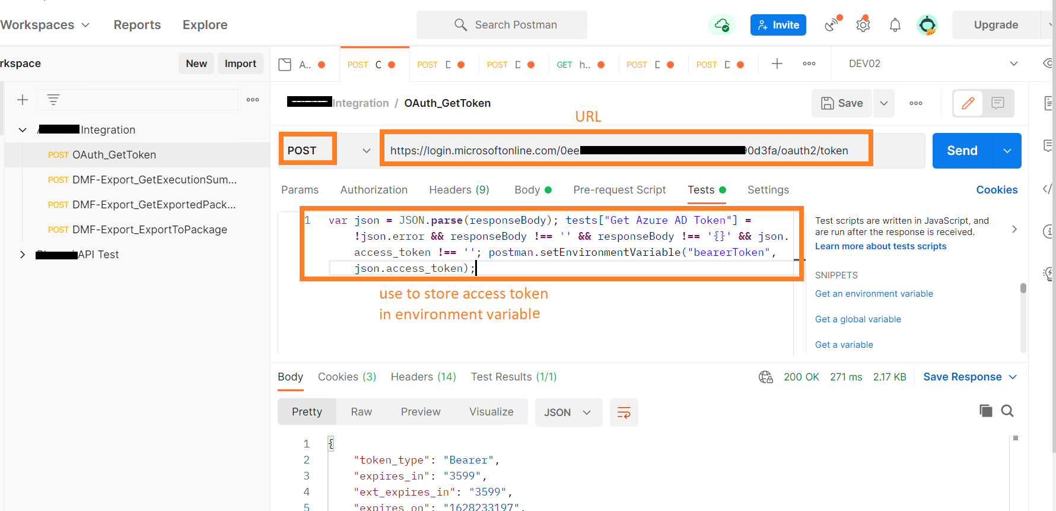The height and width of the screenshot is (511, 1056).
Task: Open sidebar more options ellipsis
Action: tap(253, 100)
